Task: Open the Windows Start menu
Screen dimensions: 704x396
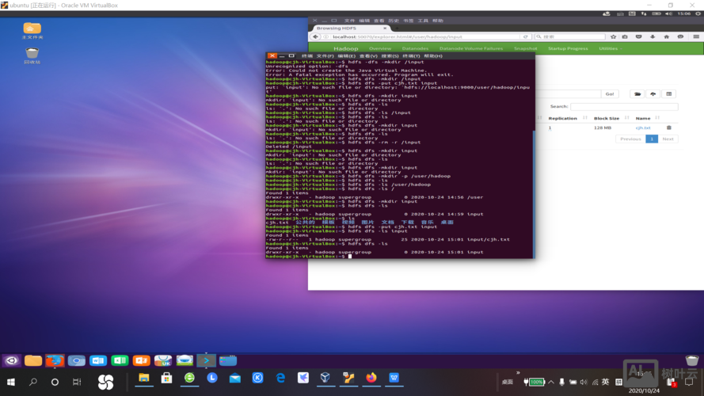Action: (11, 382)
